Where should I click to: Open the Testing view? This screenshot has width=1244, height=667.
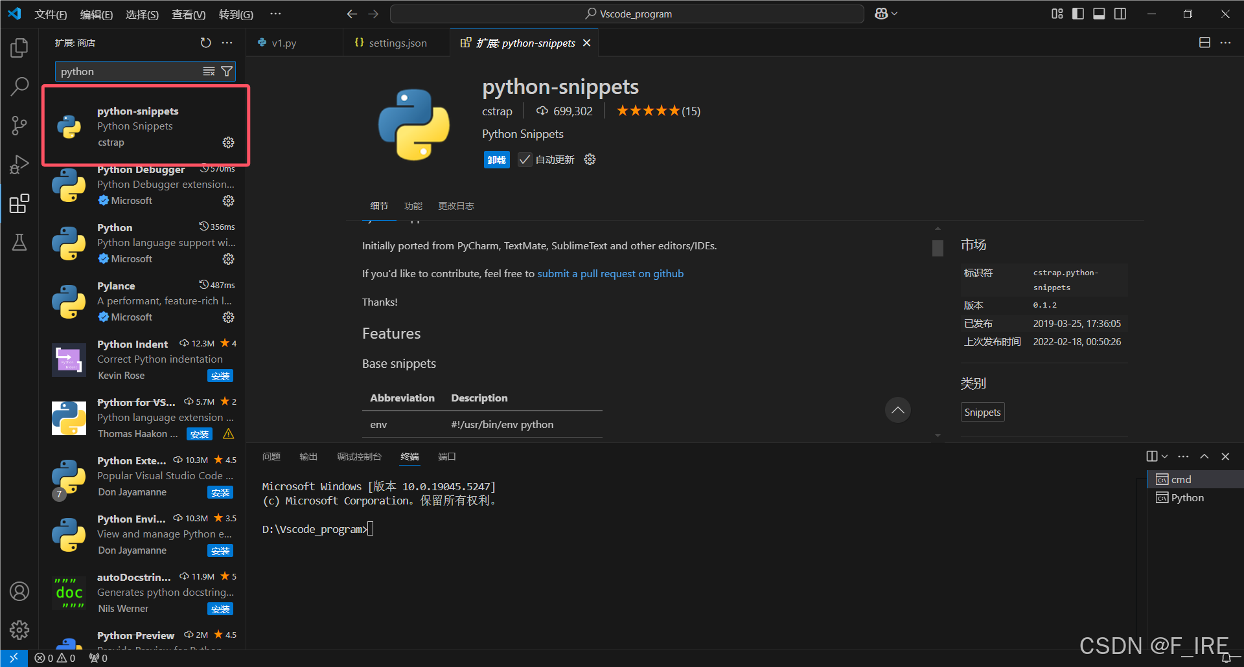coord(19,242)
